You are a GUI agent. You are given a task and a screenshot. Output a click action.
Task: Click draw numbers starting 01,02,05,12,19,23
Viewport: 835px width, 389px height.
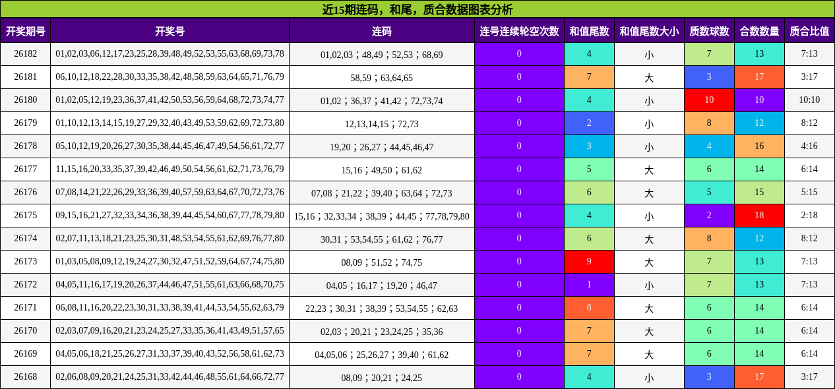click(x=170, y=100)
